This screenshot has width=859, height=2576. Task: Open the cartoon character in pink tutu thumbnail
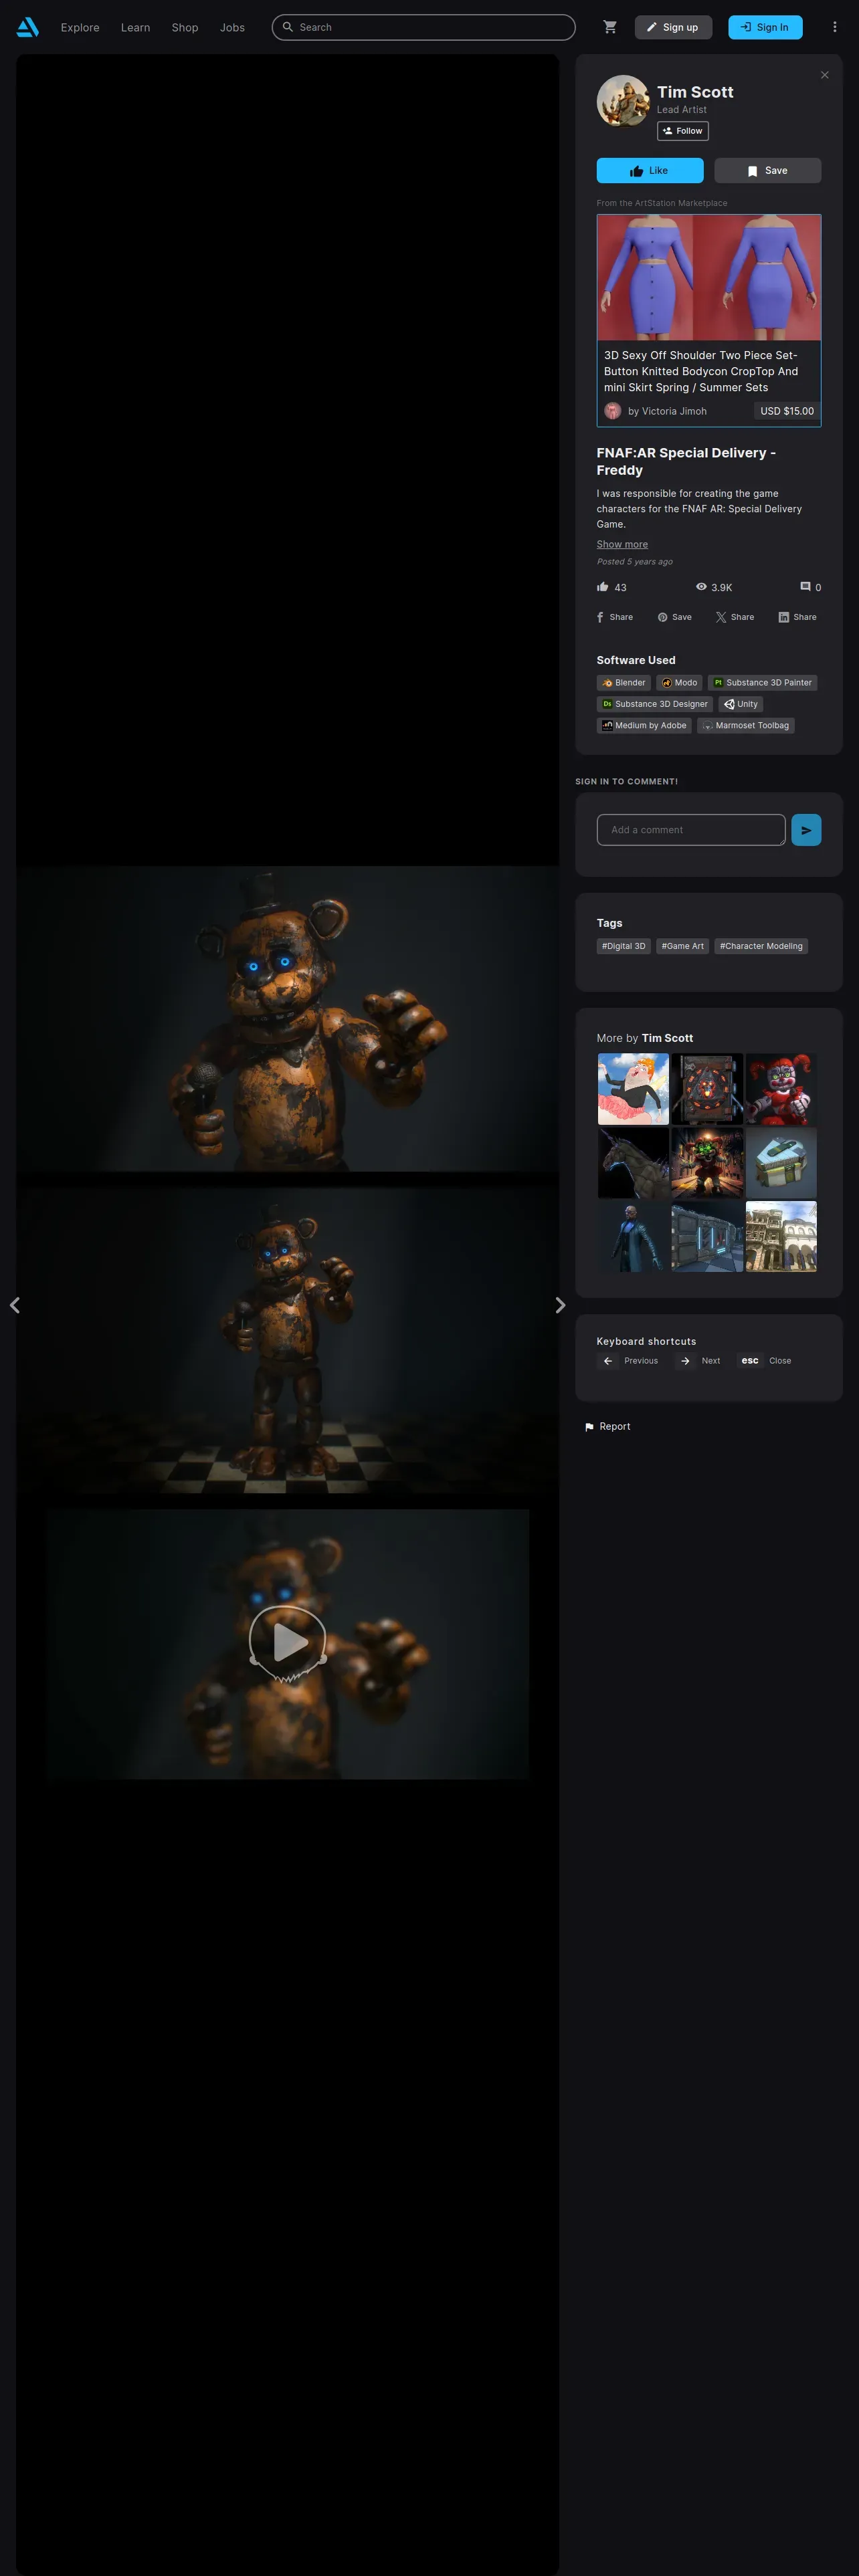click(634, 1089)
